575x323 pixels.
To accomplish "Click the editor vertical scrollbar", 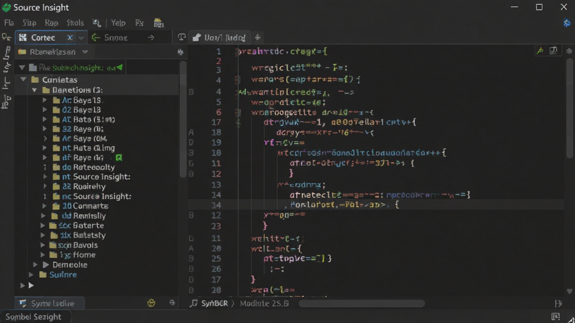I will pos(569,109).
